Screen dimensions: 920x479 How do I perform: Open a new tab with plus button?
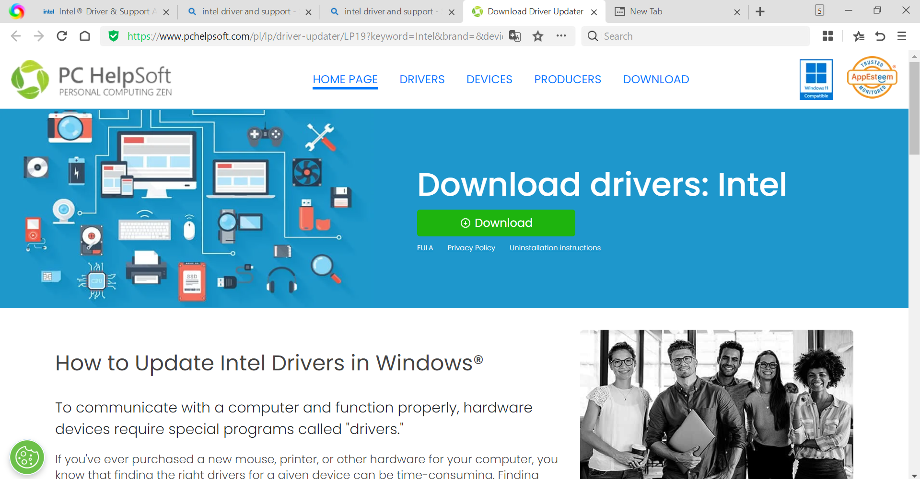pyautogui.click(x=760, y=11)
